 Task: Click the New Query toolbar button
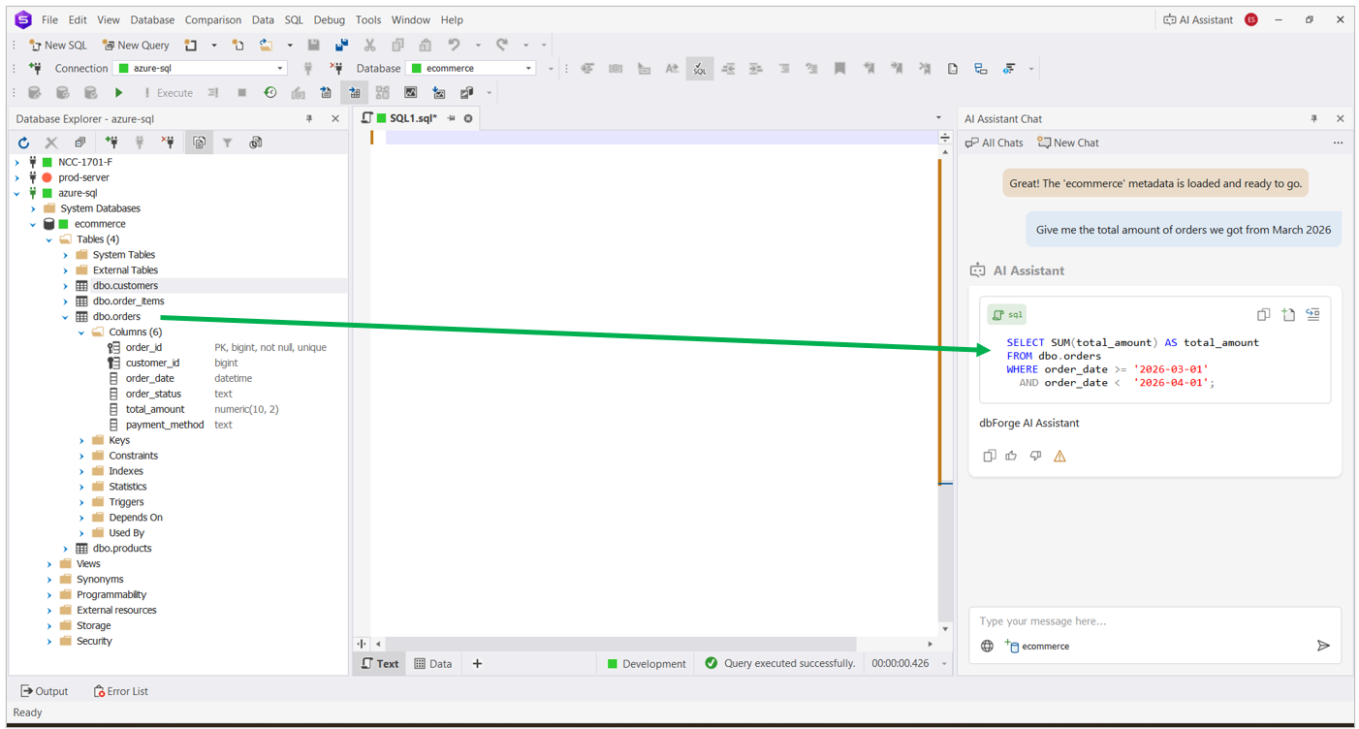point(136,45)
